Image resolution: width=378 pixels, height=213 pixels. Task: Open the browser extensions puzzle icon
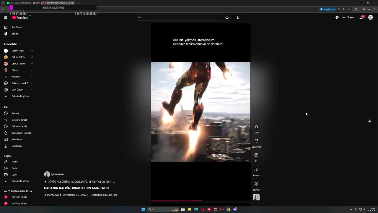click(x=356, y=9)
